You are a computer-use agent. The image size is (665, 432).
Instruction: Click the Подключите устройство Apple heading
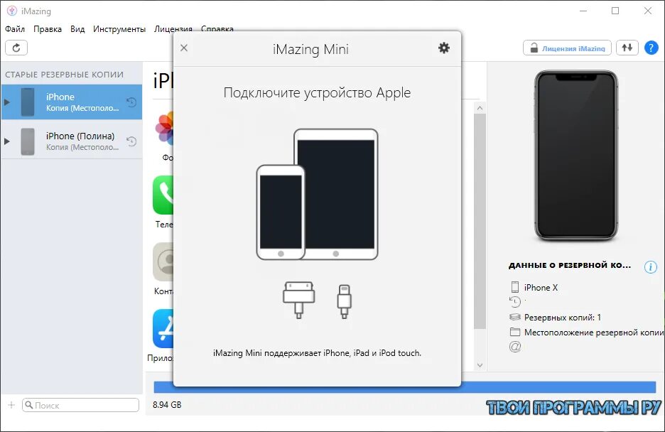coord(317,92)
